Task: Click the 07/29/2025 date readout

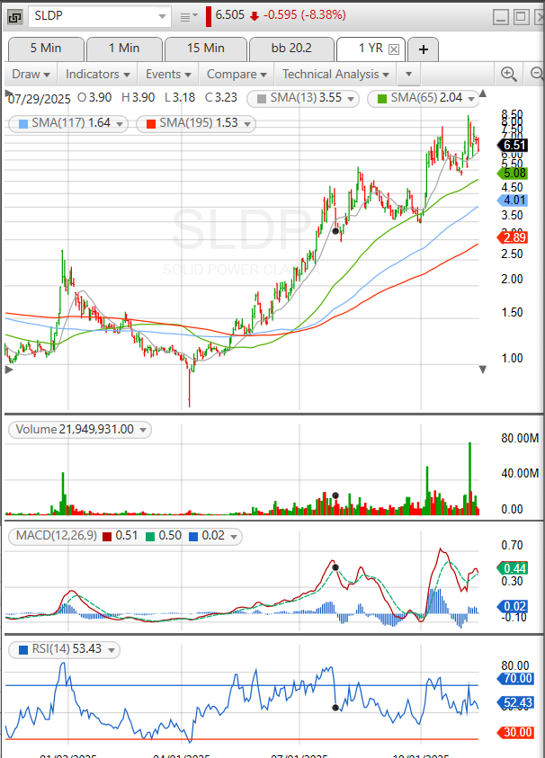Action: (x=40, y=99)
